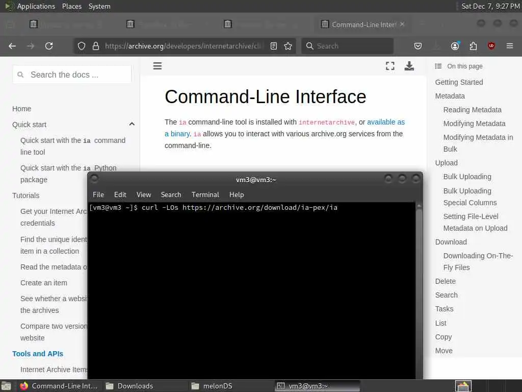This screenshot has width=522, height=392.
Task: Click the clock showing Sat Dec 7
Action: [x=491, y=6]
